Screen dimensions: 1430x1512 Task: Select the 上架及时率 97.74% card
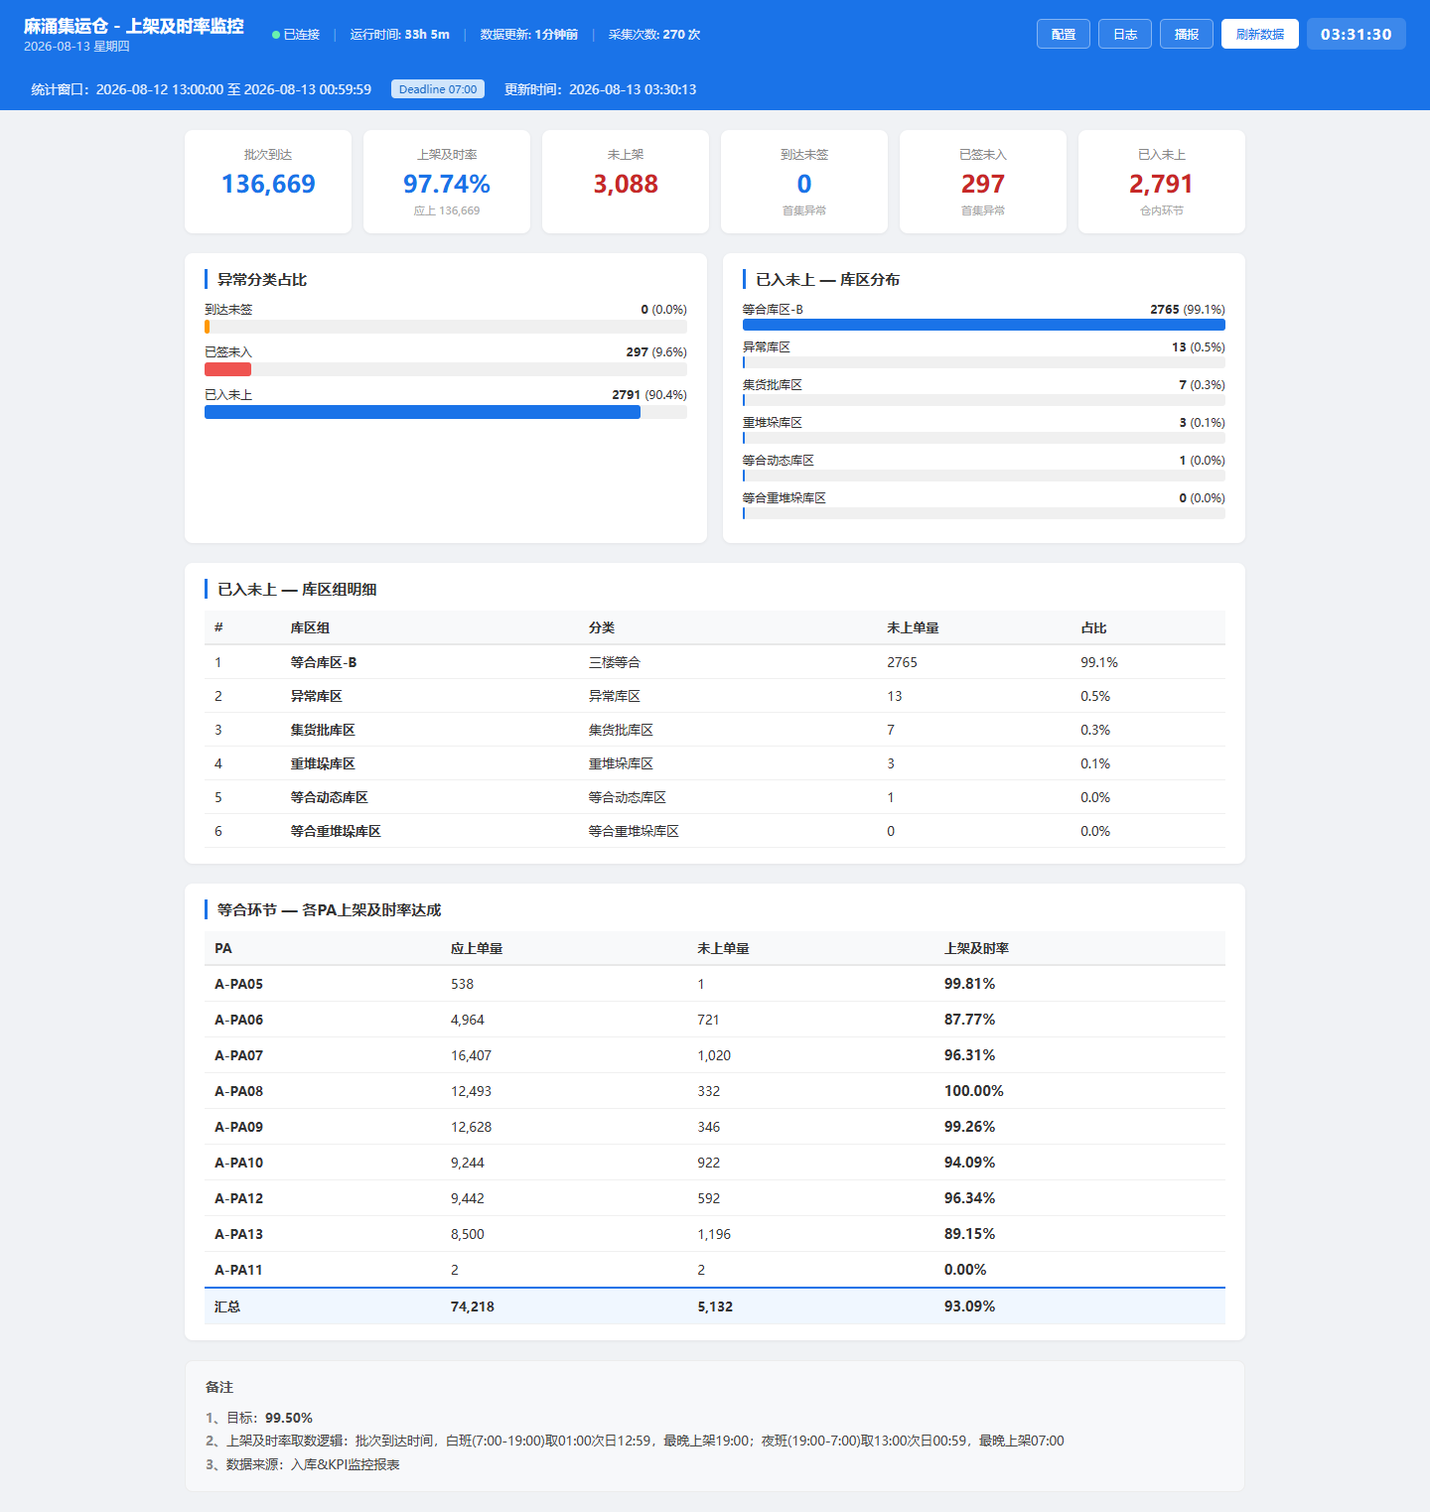click(447, 182)
